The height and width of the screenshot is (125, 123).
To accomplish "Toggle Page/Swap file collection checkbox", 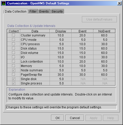I will click(14, 74).
